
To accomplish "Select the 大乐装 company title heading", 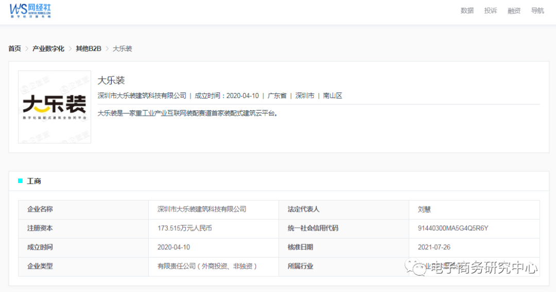I will (111, 80).
